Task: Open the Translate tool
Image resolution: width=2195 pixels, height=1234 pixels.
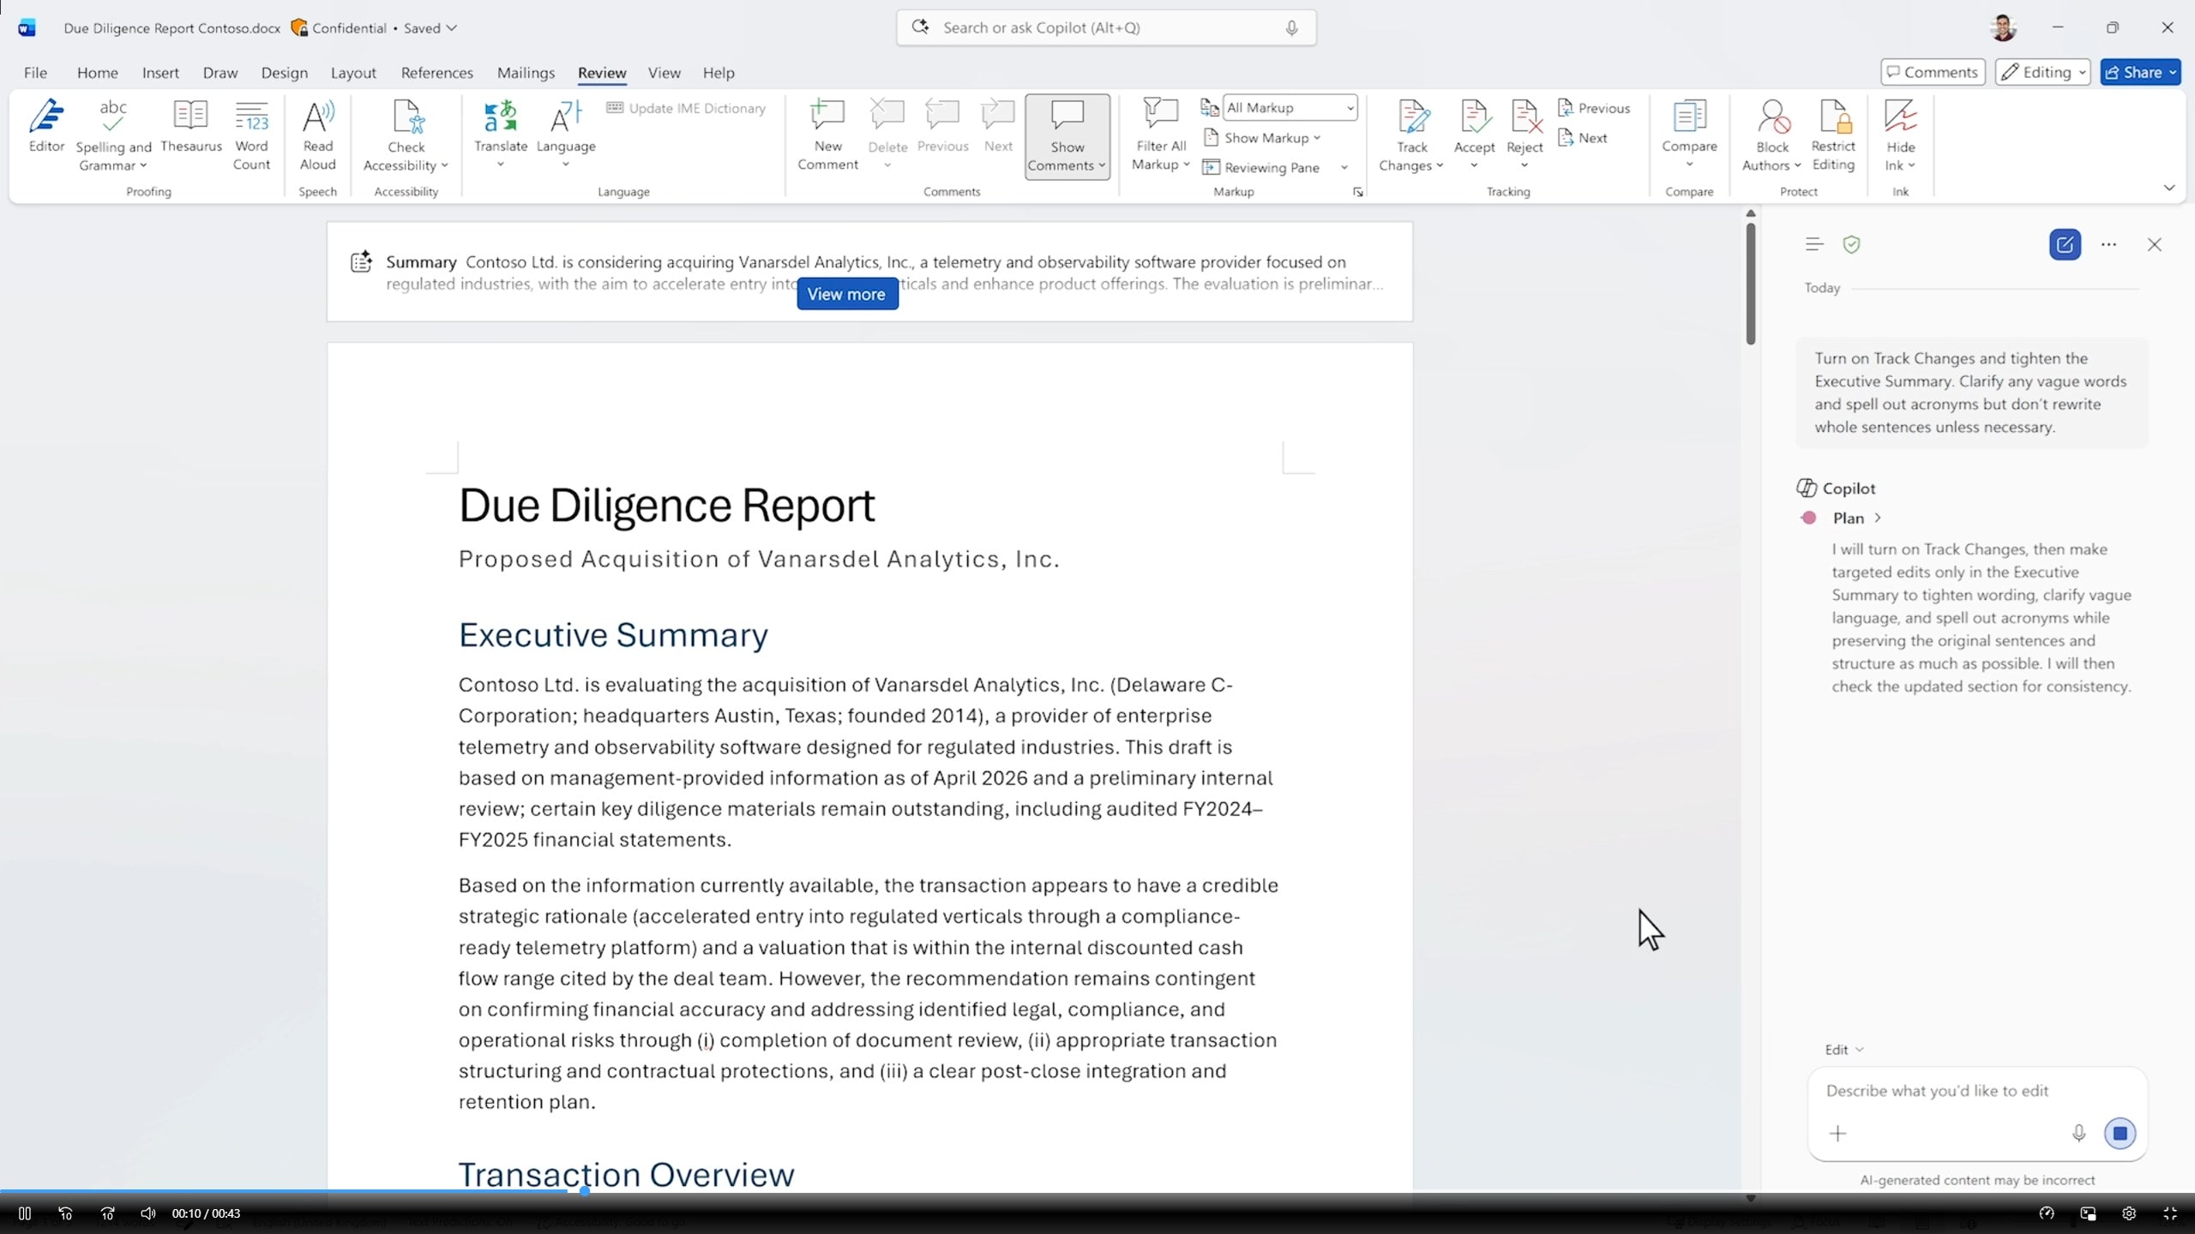Action: (x=501, y=134)
